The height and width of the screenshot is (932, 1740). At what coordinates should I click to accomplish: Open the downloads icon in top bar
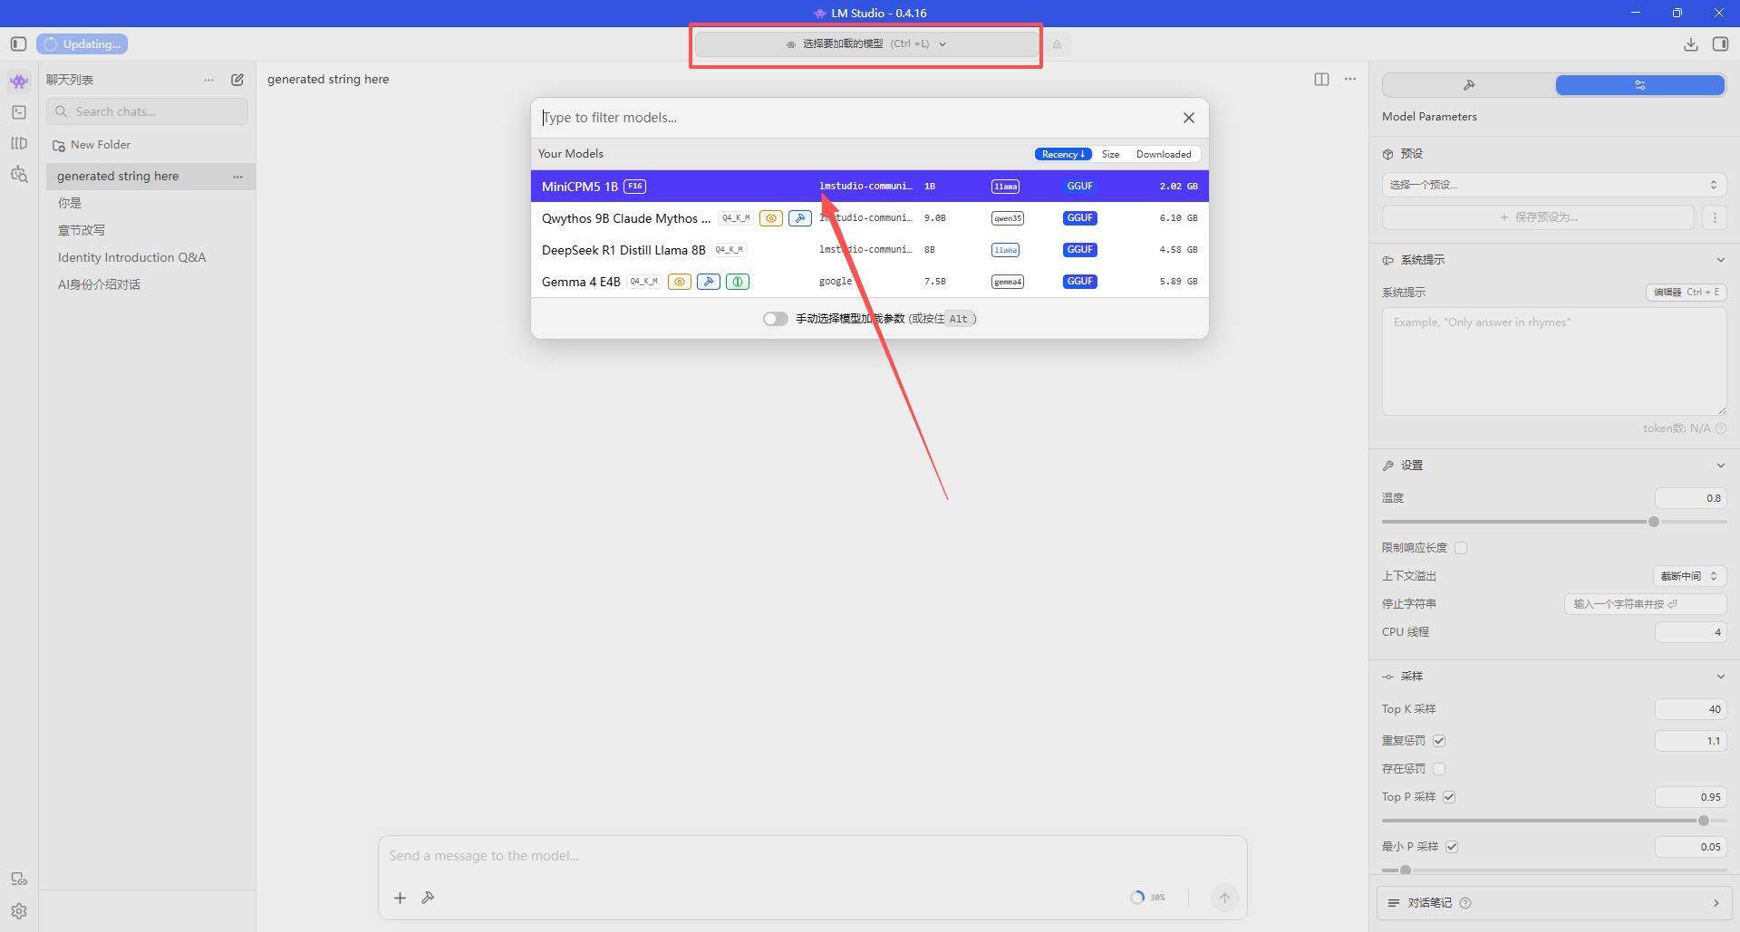(x=1690, y=44)
